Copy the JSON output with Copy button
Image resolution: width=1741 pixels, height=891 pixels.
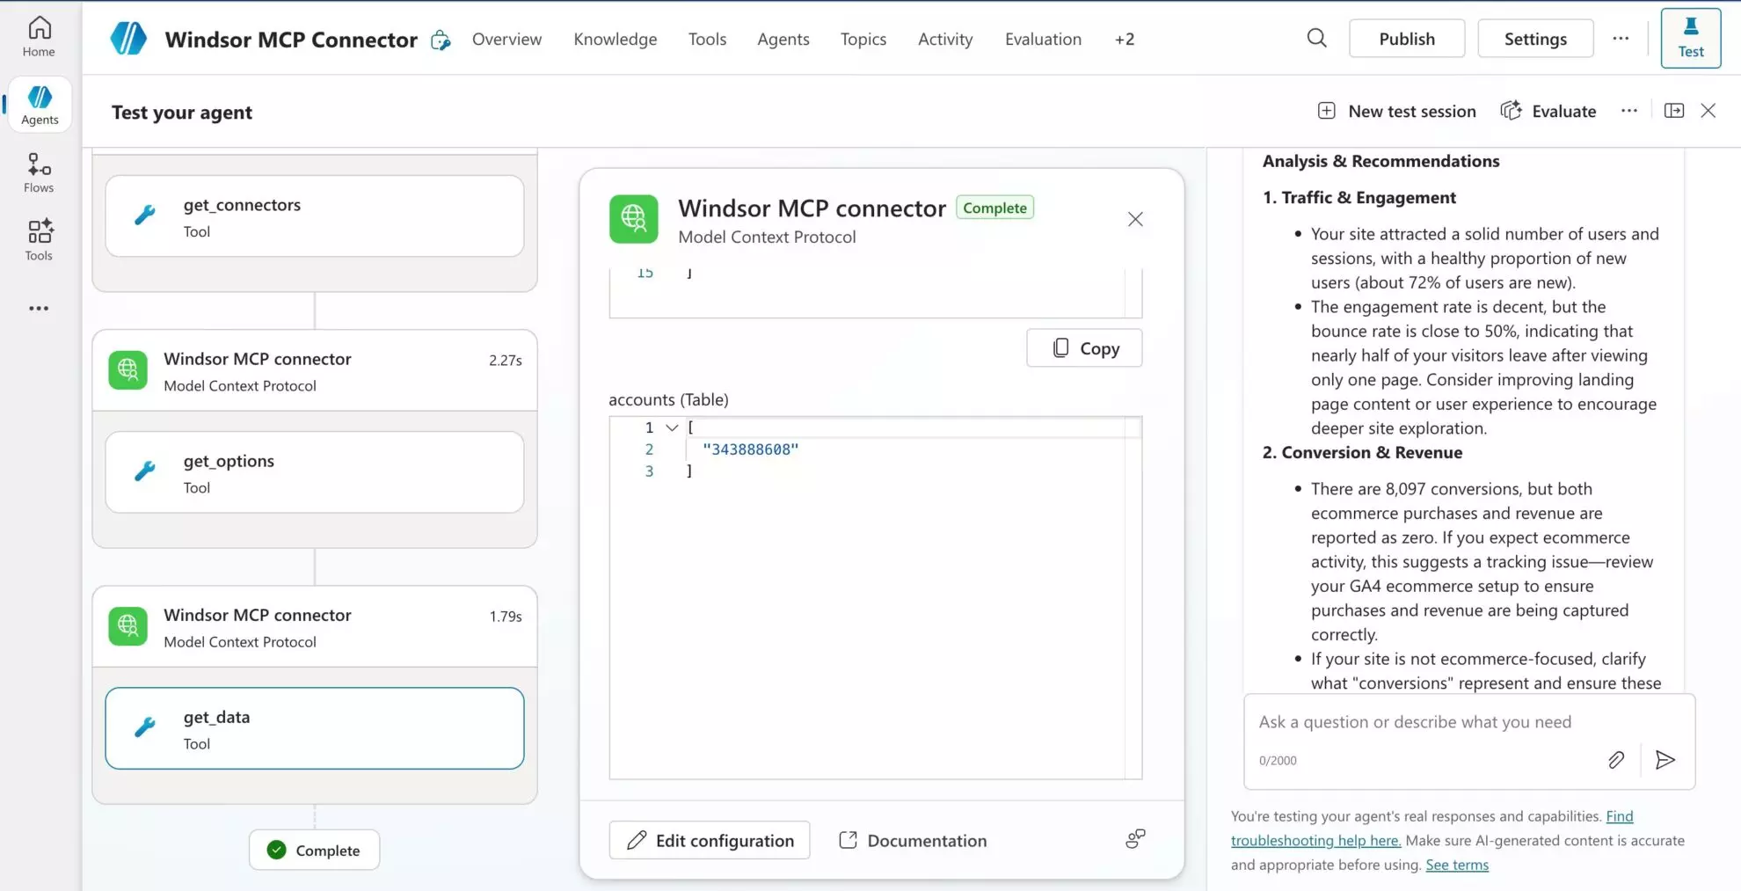coord(1083,348)
